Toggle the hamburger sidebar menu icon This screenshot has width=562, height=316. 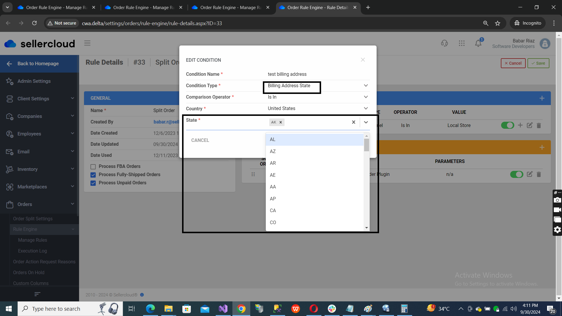click(x=87, y=43)
